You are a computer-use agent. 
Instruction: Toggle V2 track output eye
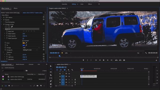(69, 74)
